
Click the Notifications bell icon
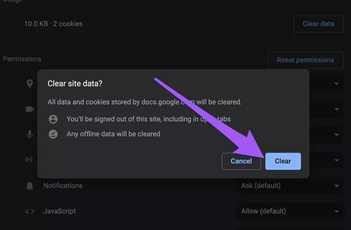pos(30,186)
